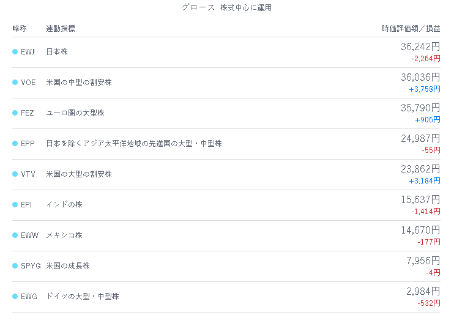This screenshot has height=326, width=454.
Task: Click the blue dot beside EWG
Action: pyautogui.click(x=15, y=297)
